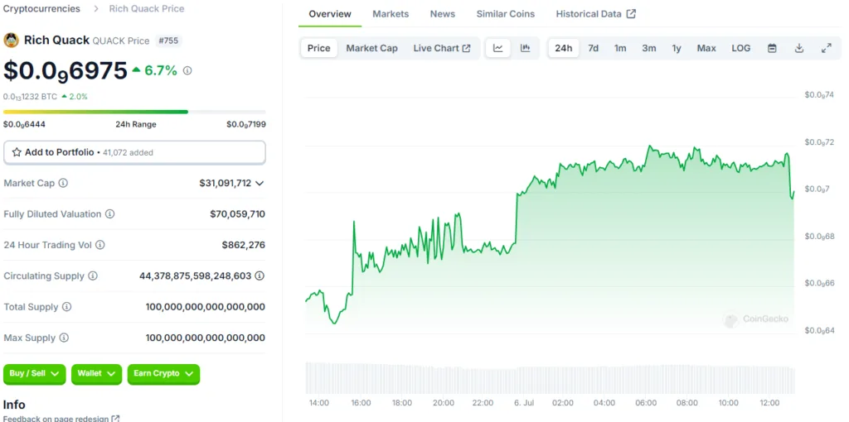The height and width of the screenshot is (422, 849).
Task: Select 7d time range
Action: [594, 48]
